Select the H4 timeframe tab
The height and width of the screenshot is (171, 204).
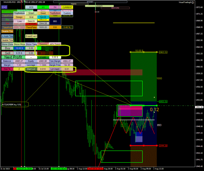tap(55, 7)
